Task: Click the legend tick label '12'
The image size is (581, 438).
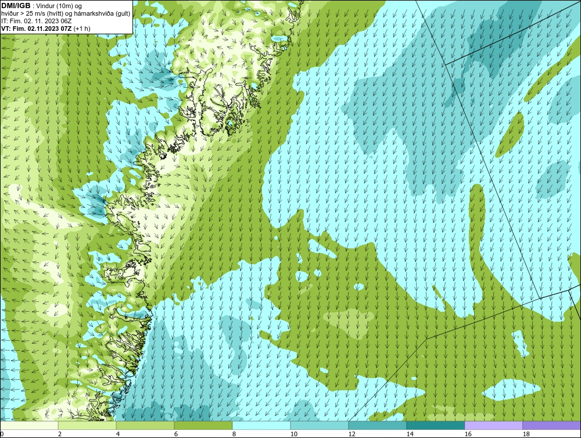Action: (x=352, y=434)
